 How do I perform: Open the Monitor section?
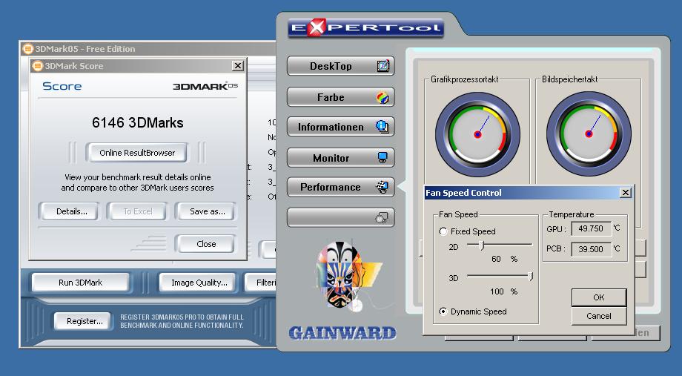pos(340,157)
